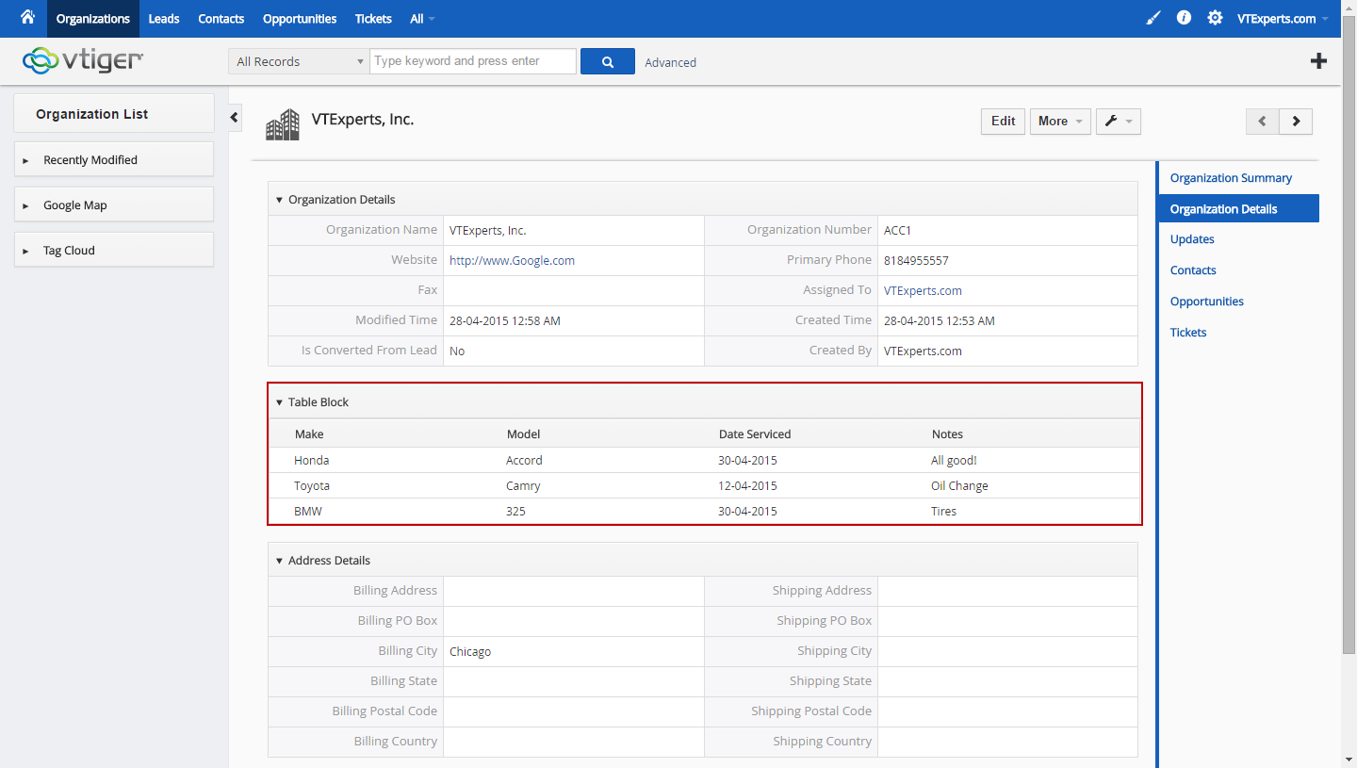Open the Organizations tab

[x=93, y=19]
